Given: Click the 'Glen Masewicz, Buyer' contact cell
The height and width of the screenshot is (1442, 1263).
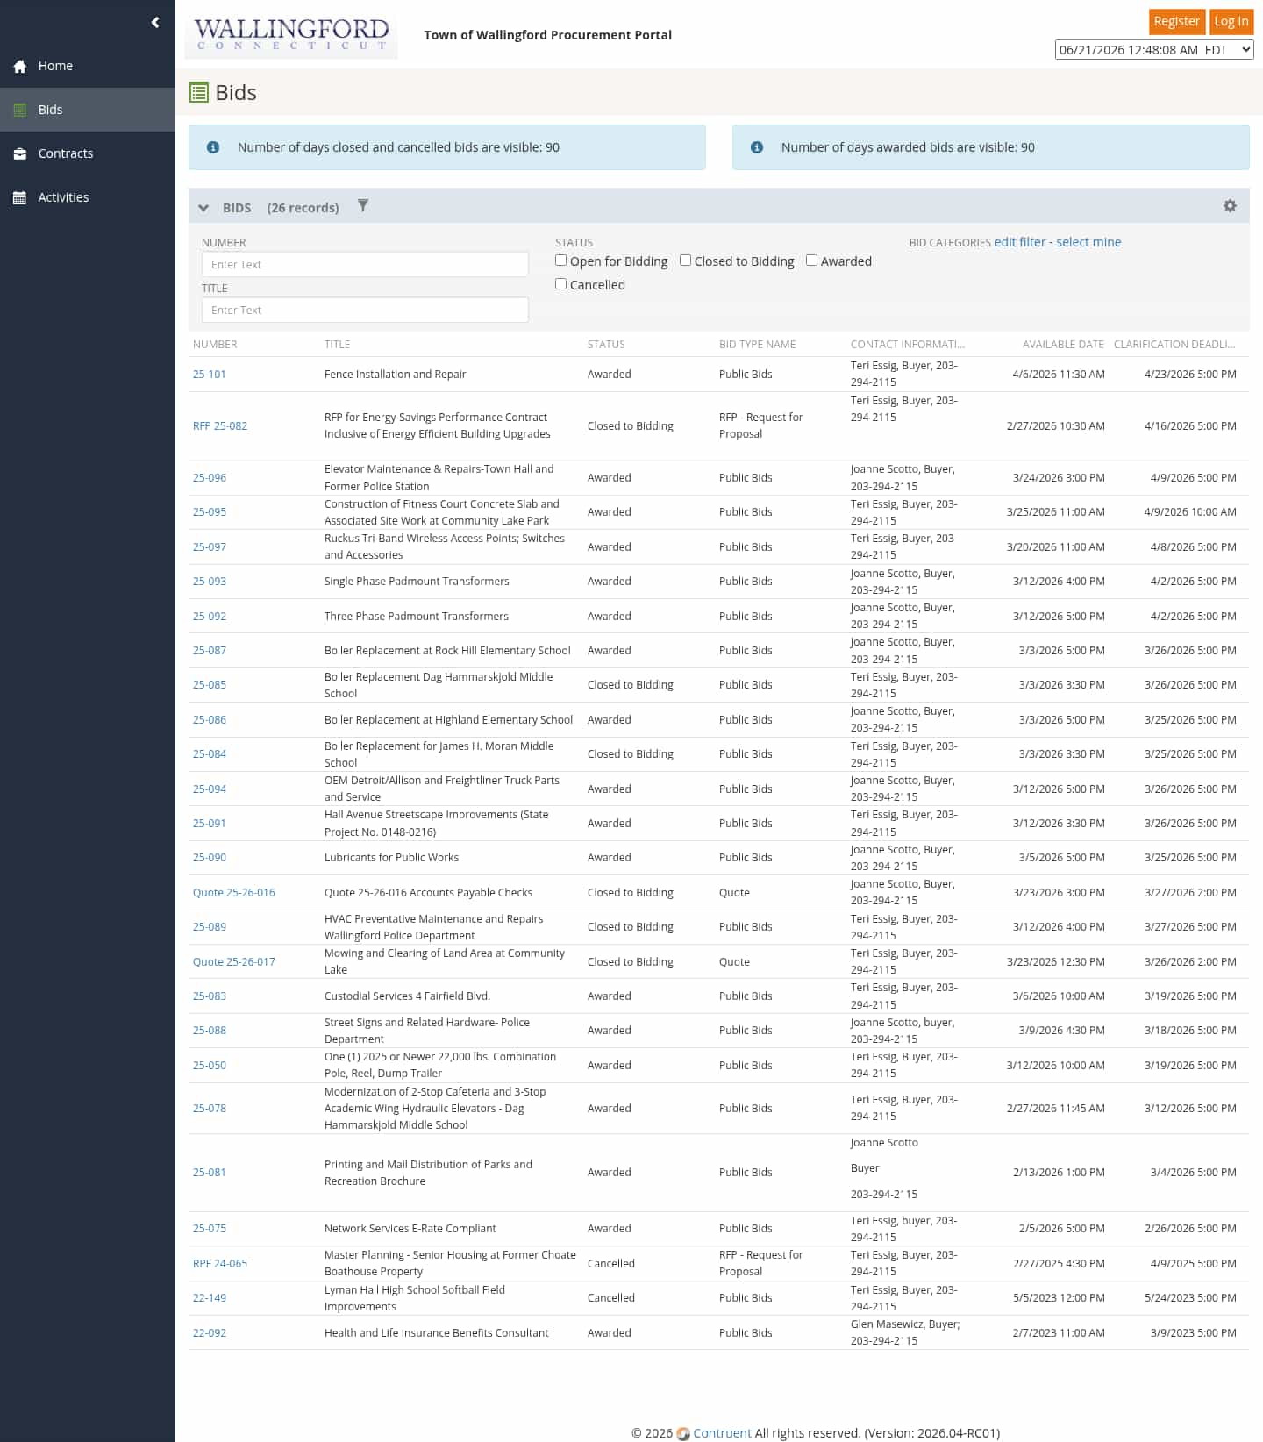Looking at the screenshot, I should pyautogui.click(x=905, y=1333).
